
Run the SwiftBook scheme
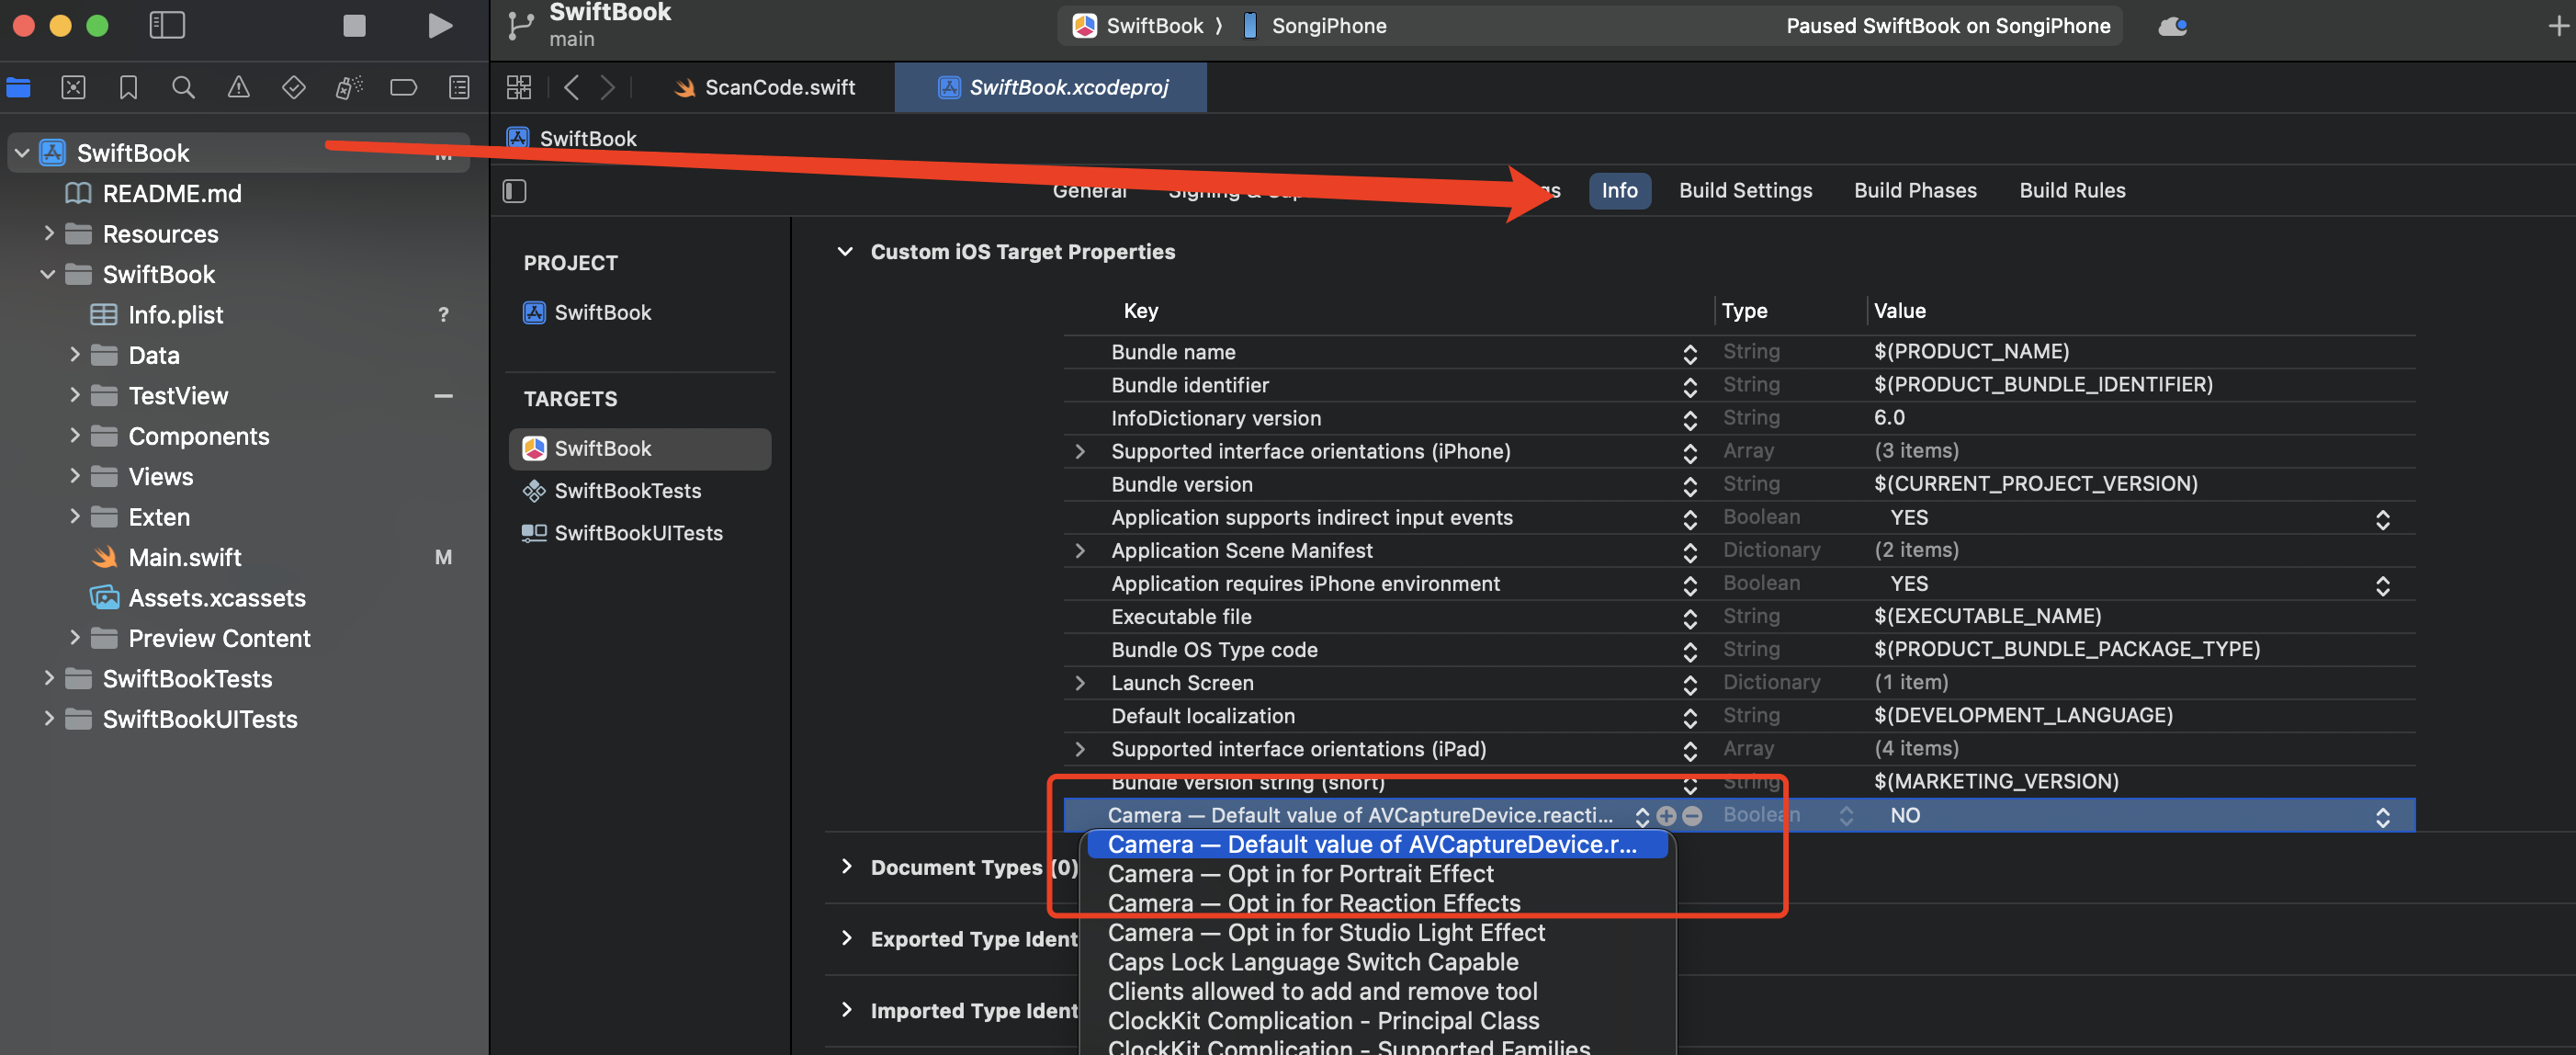coord(439,25)
